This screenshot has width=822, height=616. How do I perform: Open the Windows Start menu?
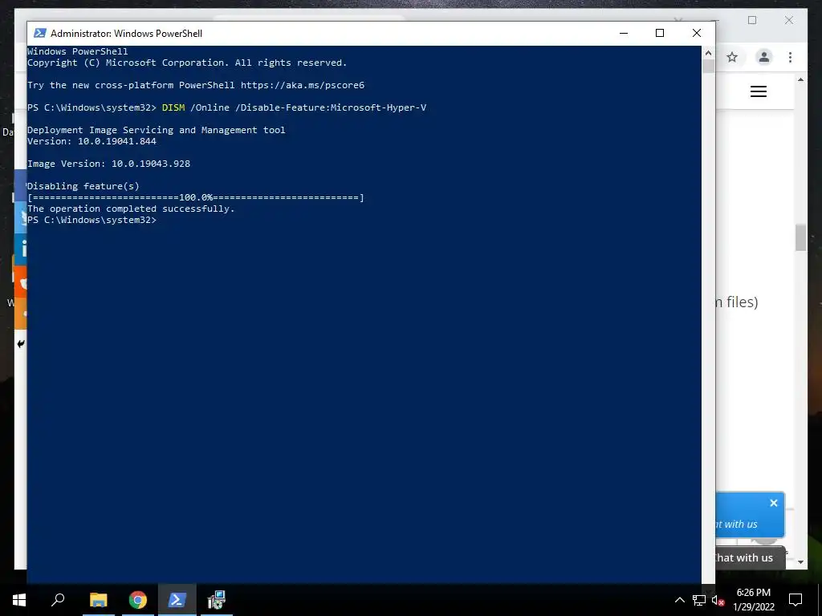[19, 600]
